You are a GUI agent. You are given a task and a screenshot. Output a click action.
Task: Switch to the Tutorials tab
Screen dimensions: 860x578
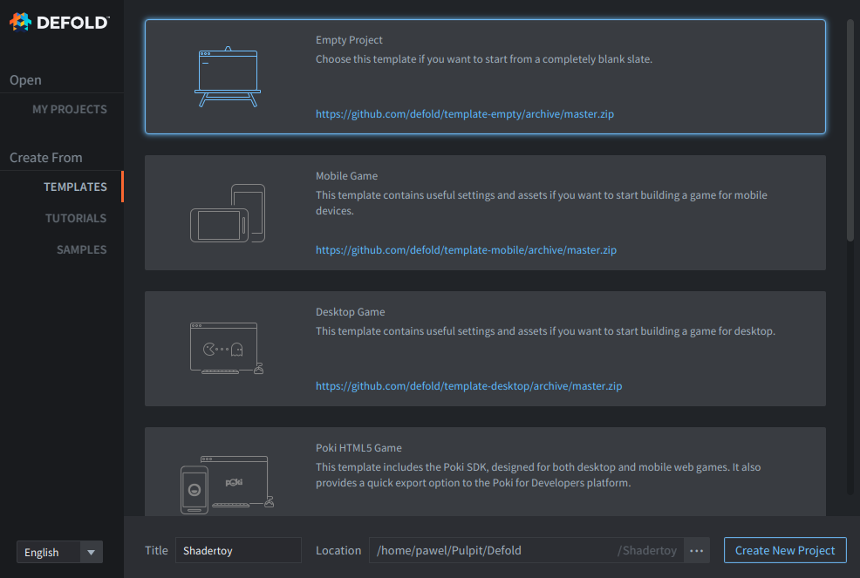coord(76,218)
